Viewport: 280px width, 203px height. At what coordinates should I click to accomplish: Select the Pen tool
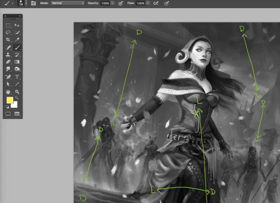click(8, 77)
